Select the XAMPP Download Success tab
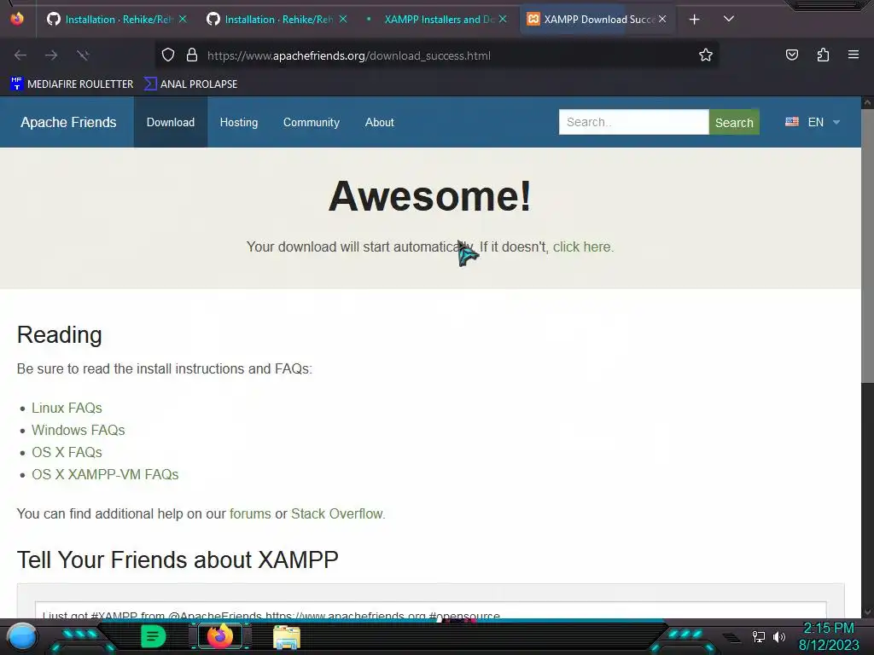 point(597,20)
